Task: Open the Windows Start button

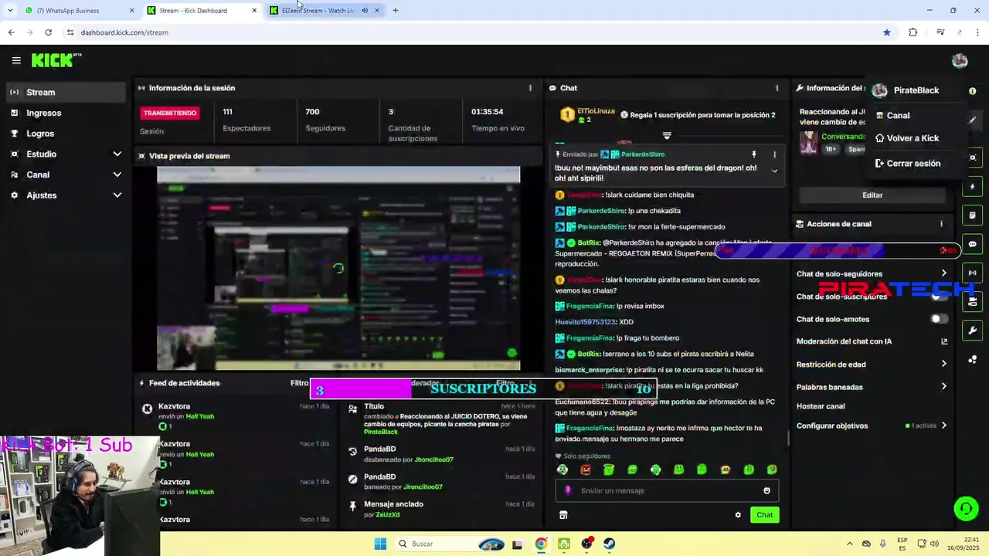Action: coord(380,544)
